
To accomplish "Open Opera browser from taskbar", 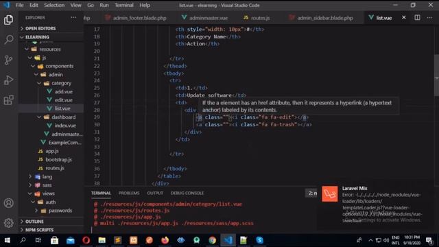I will click(x=86, y=240).
